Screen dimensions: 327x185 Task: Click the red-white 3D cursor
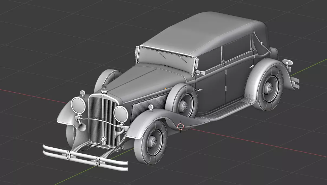click(x=180, y=126)
